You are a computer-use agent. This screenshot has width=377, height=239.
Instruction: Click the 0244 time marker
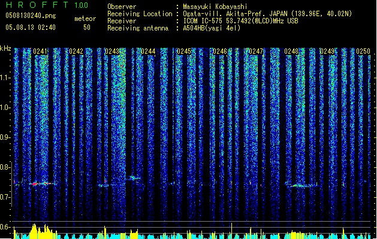[x=148, y=51]
